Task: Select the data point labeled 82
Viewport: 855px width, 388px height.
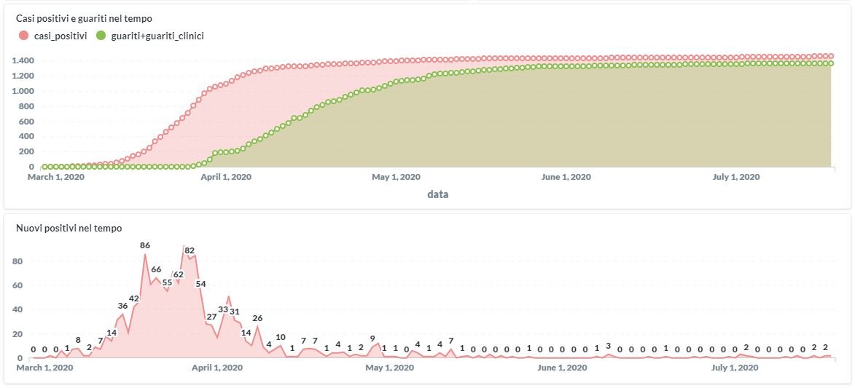Action: (x=190, y=250)
